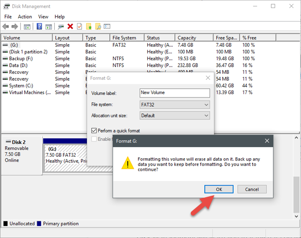Click the folder with magnifier icon
The height and width of the screenshot is (238, 301).
98,26
